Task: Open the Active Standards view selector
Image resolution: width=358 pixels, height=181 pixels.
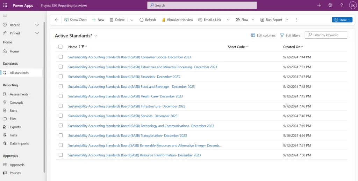Action: 96,36
